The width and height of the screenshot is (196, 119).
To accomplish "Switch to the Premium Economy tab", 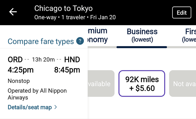I will point(97,35).
